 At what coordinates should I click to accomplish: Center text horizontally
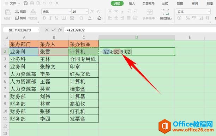tap(116, 18)
